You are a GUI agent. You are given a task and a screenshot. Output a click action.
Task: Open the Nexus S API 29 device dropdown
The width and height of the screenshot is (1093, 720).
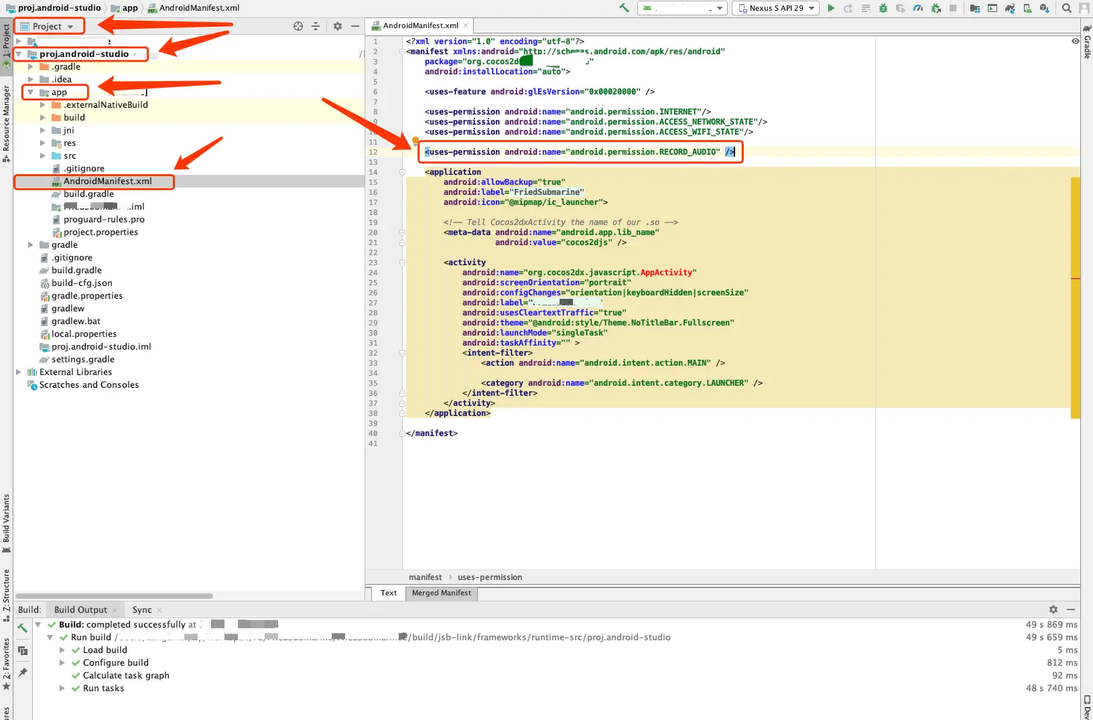(x=776, y=8)
